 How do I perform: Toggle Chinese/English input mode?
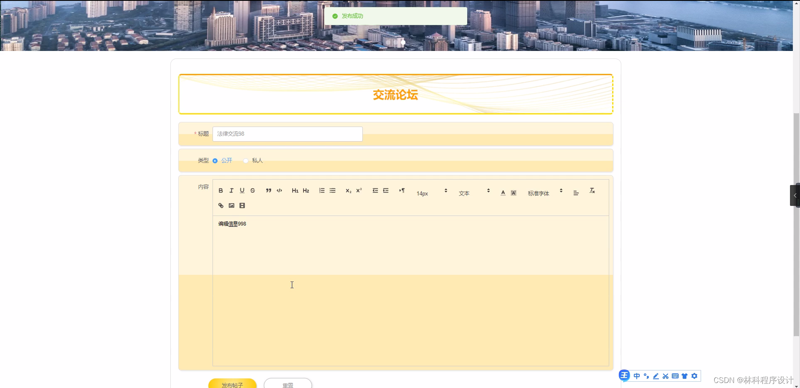pos(637,376)
